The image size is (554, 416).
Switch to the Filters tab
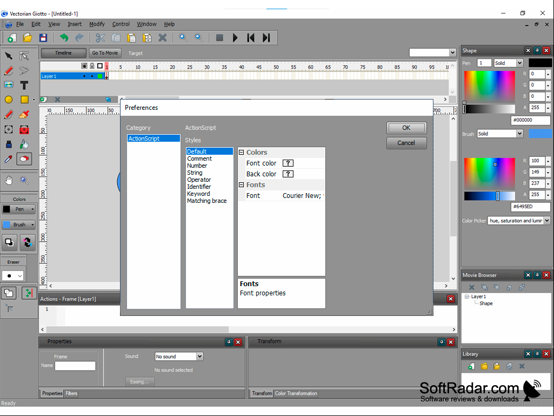[x=71, y=393]
